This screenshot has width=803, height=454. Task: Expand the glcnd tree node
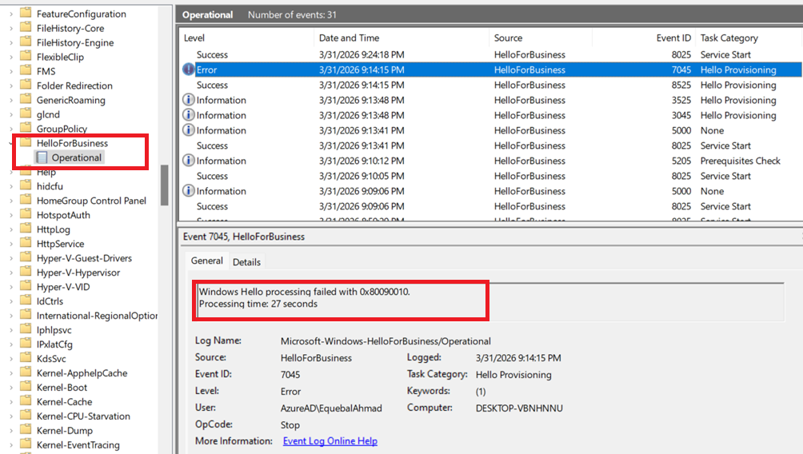(10, 114)
